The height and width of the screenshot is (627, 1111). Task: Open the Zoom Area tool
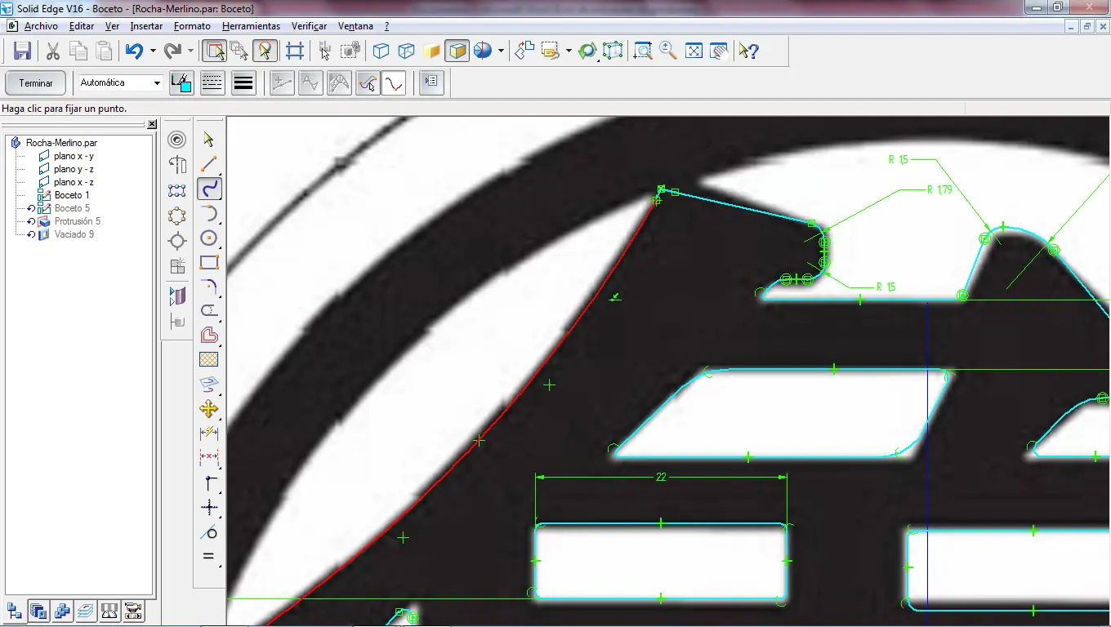[x=643, y=51]
